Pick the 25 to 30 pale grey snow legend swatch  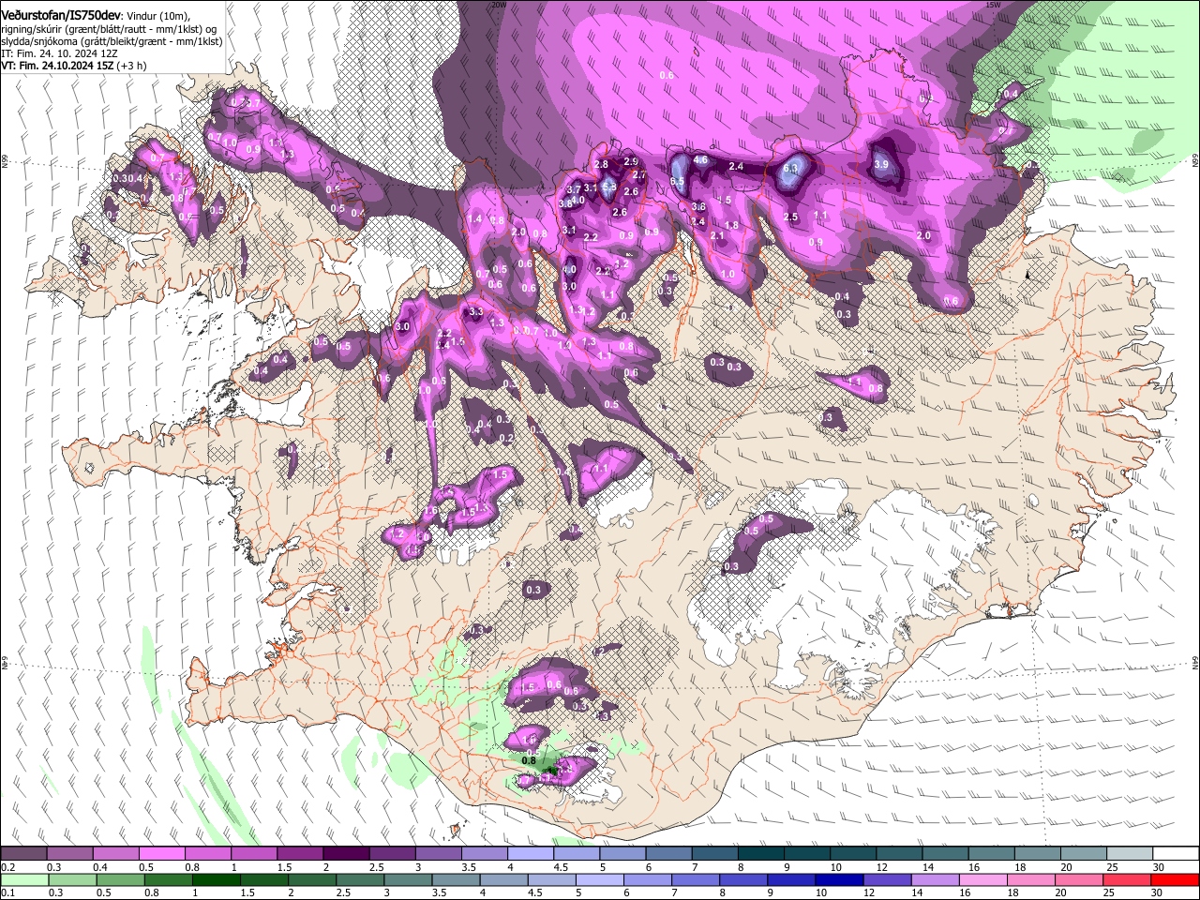pyautogui.click(x=1129, y=854)
